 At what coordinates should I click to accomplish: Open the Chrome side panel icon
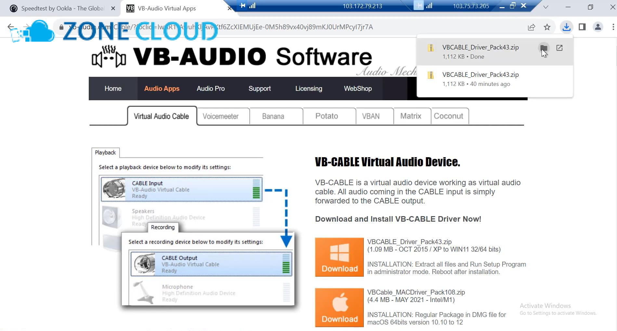(582, 27)
